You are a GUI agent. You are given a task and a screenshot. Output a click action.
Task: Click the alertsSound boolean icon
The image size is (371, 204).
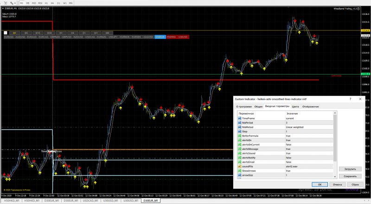[239, 154]
